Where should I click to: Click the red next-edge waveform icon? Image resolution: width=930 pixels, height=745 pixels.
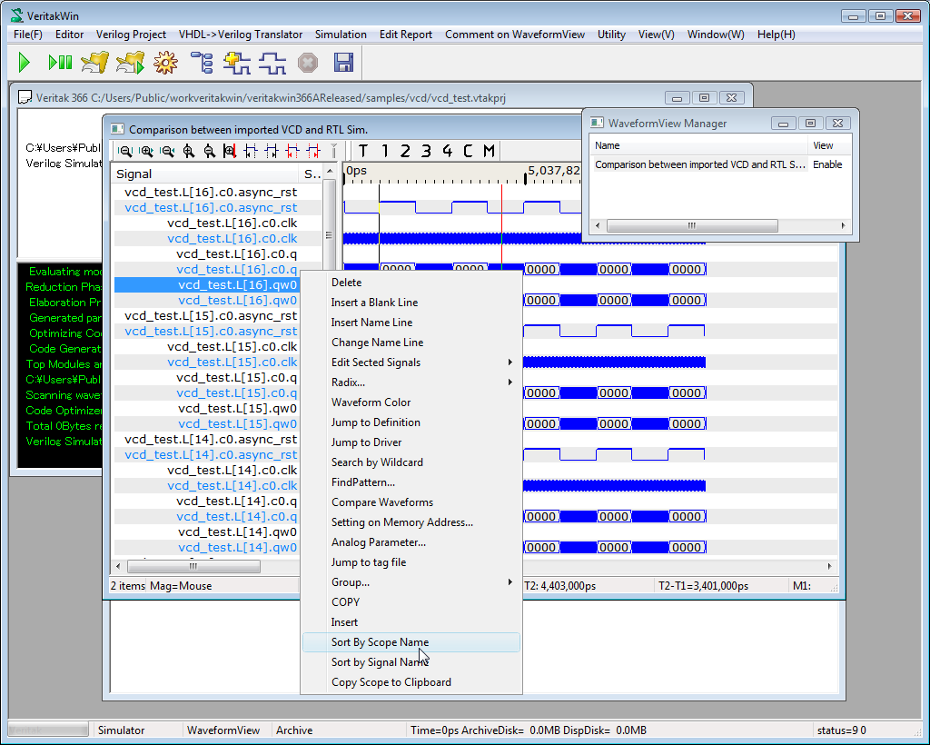(313, 151)
